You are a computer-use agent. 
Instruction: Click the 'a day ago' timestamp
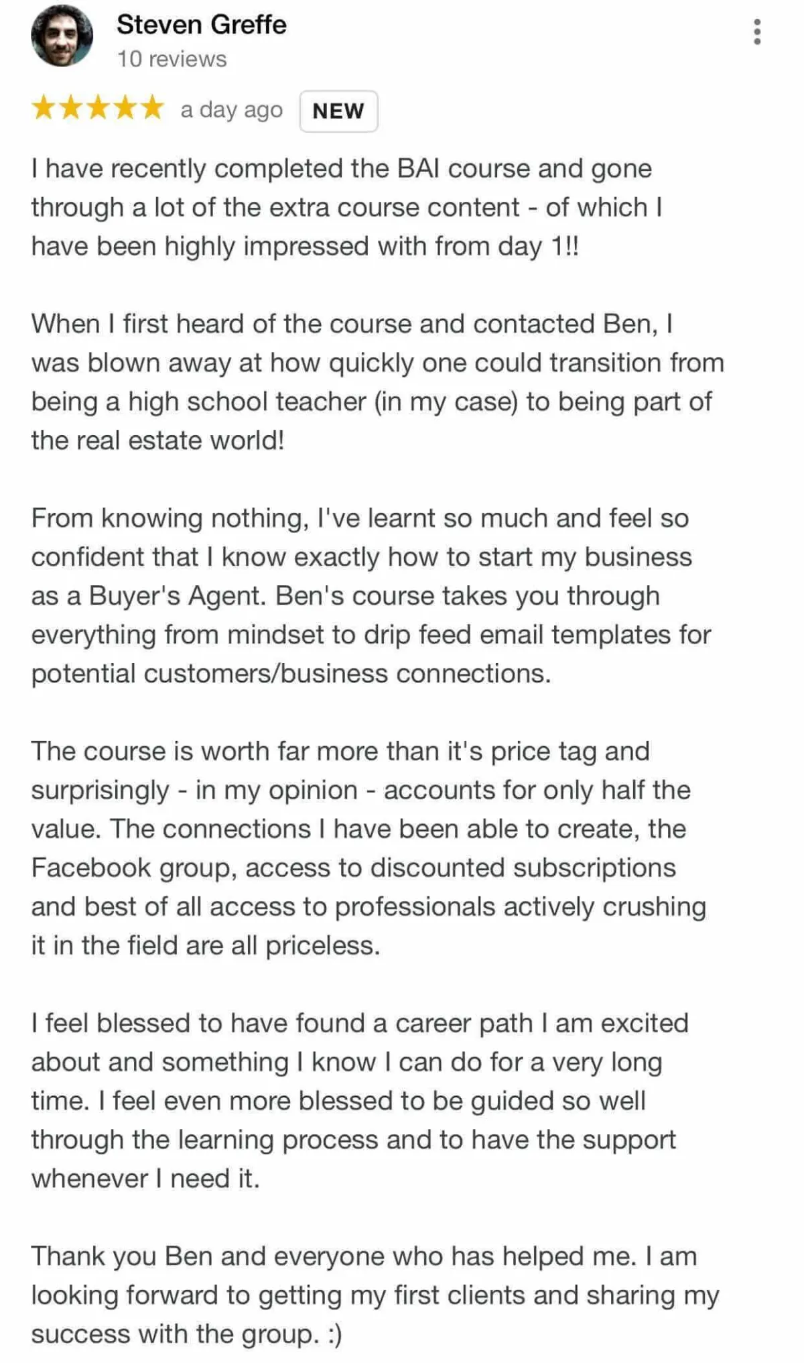tap(232, 109)
